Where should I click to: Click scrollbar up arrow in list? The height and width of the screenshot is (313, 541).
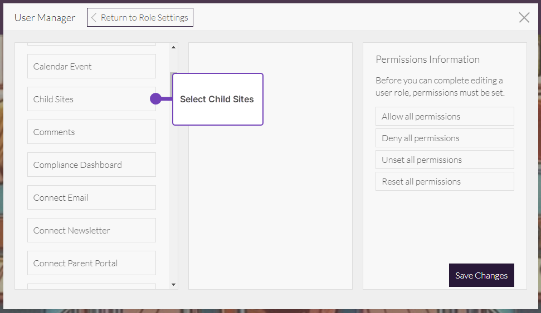173,47
